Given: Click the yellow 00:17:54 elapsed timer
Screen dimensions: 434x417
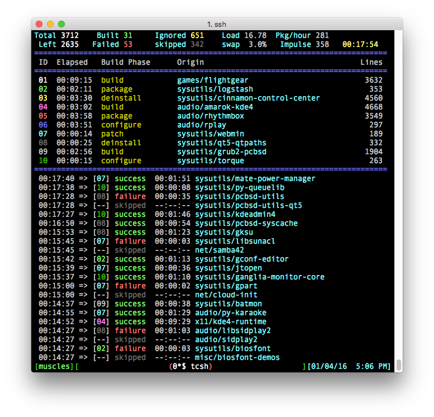Looking at the screenshot, I should tap(360, 44).
